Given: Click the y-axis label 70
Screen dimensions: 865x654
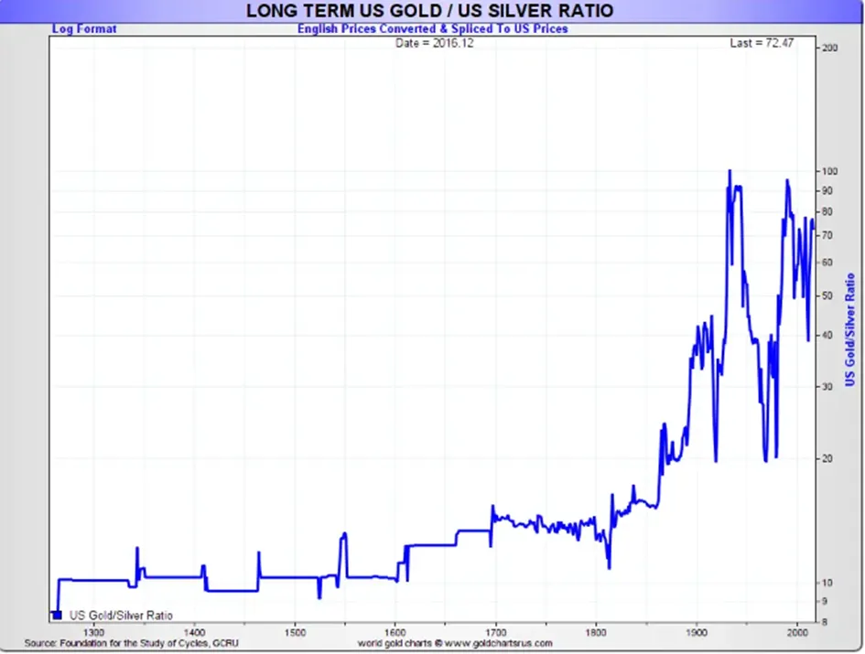Looking at the screenshot, I should (x=827, y=235).
